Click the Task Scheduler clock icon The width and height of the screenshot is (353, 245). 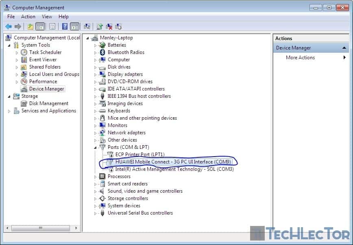[24, 52]
